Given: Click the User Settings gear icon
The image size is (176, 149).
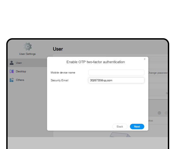Looking at the screenshot, I should [x=27, y=47].
